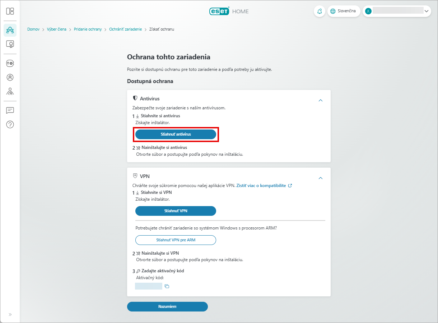Open the Password Manager sidebar icon
This screenshot has height=323, width=438.
pos(10,63)
